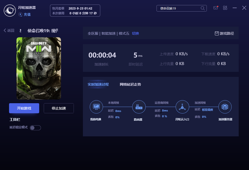Click the moon app logo avatar
This screenshot has width=249, height=170.
click(x=9, y=11)
